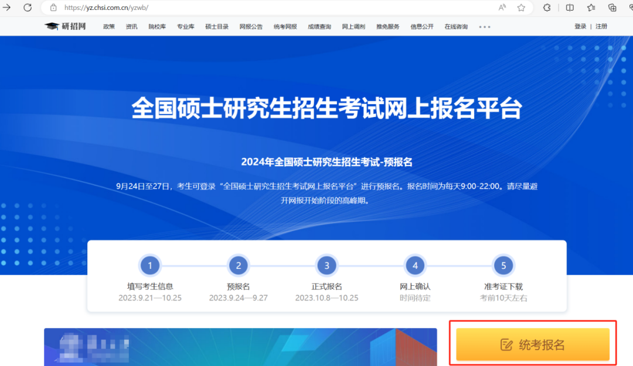Viewport: 633px width, 366px height.
Task: View site info via lock icon
Action: [x=53, y=8]
